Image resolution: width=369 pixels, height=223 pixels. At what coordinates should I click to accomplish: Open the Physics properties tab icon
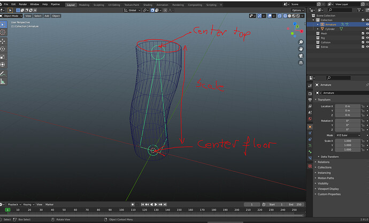click(x=310, y=133)
